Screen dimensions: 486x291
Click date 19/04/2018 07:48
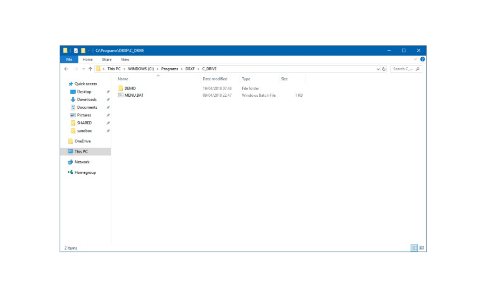coord(217,88)
